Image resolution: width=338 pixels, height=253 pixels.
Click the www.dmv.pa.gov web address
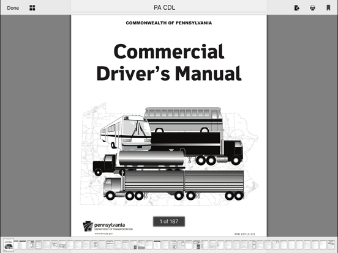pos(103,233)
